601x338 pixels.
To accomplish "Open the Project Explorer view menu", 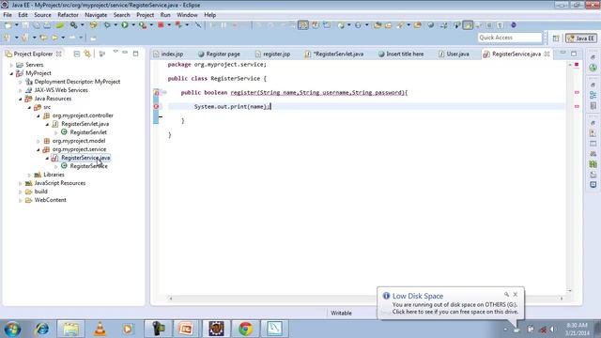I will (x=115, y=53).
